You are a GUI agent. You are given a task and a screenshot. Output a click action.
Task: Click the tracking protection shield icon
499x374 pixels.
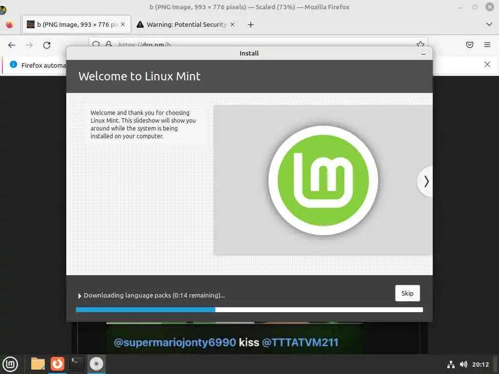click(96, 44)
